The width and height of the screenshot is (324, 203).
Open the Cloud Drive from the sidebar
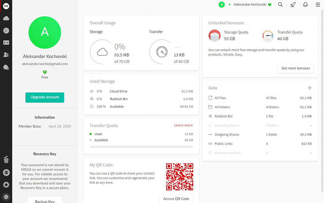(6, 18)
